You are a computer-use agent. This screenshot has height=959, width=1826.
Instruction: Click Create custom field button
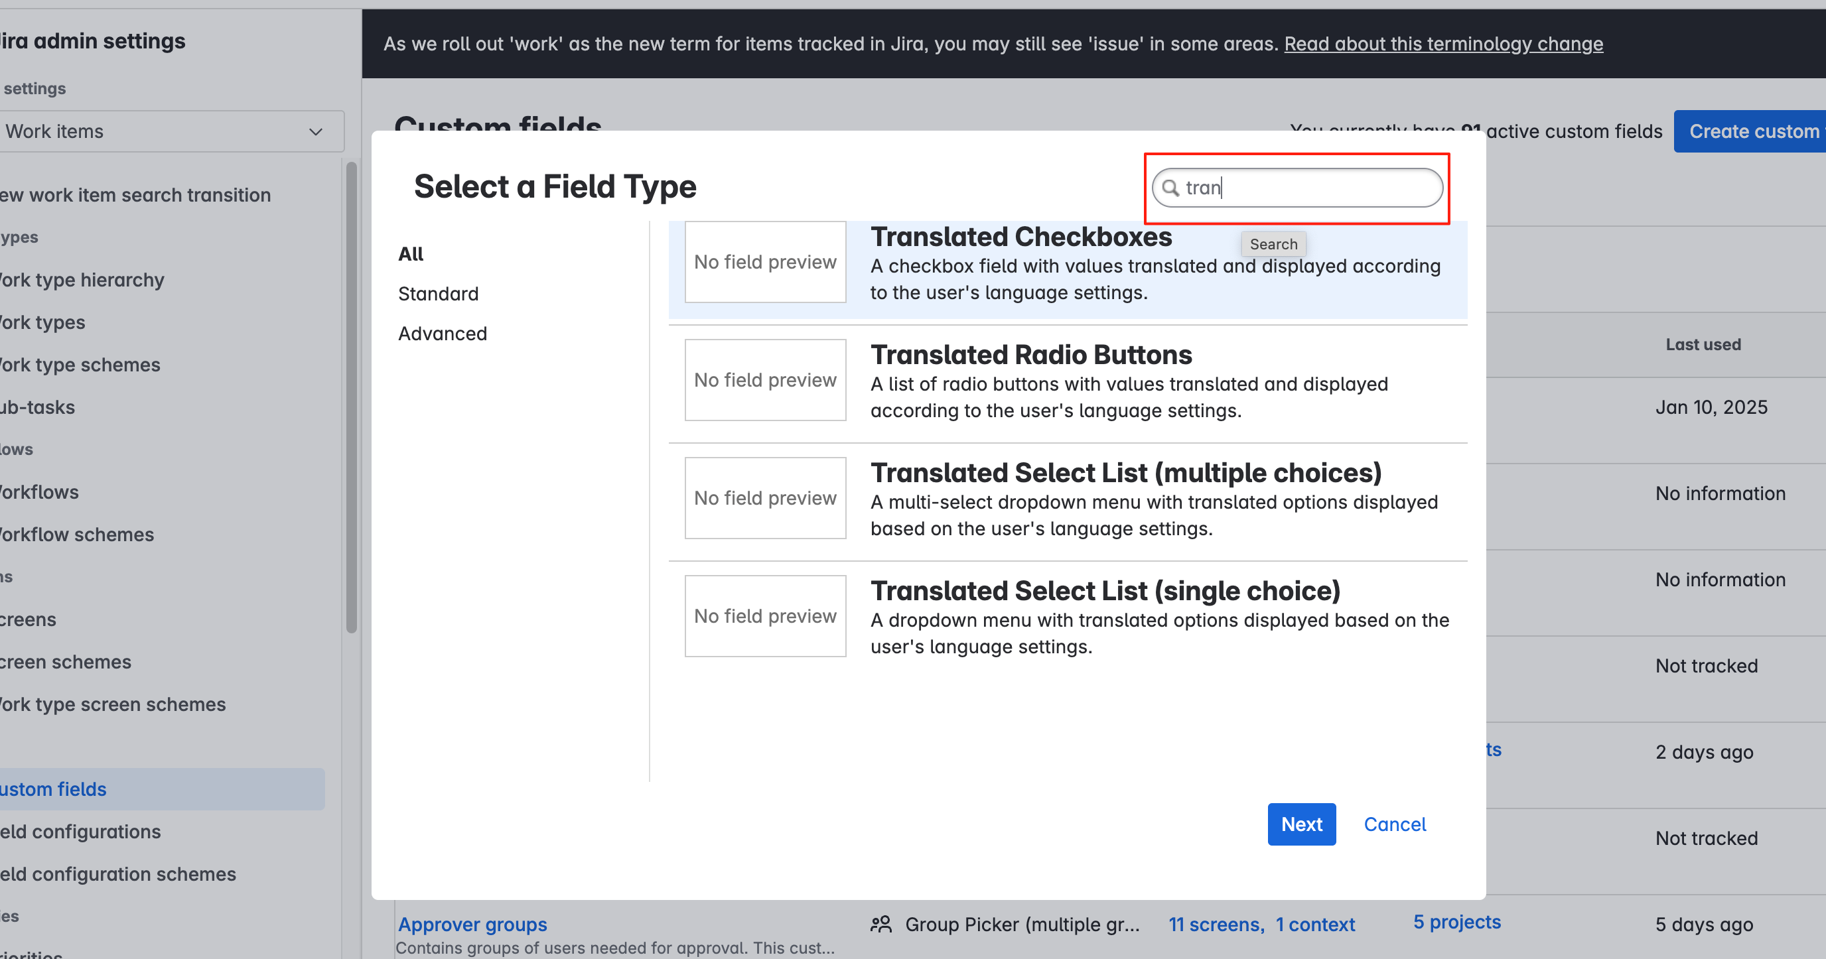pyautogui.click(x=1750, y=131)
